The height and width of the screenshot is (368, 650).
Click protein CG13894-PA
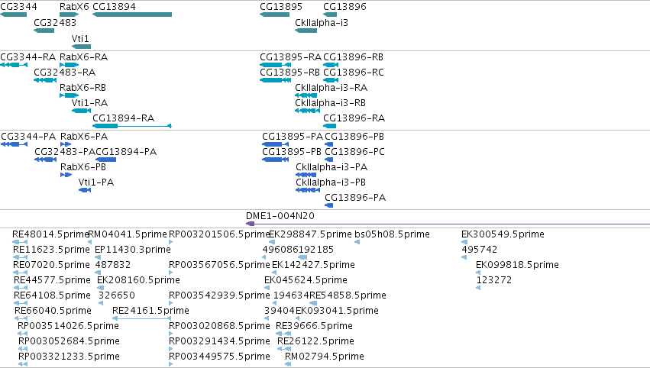click(127, 152)
